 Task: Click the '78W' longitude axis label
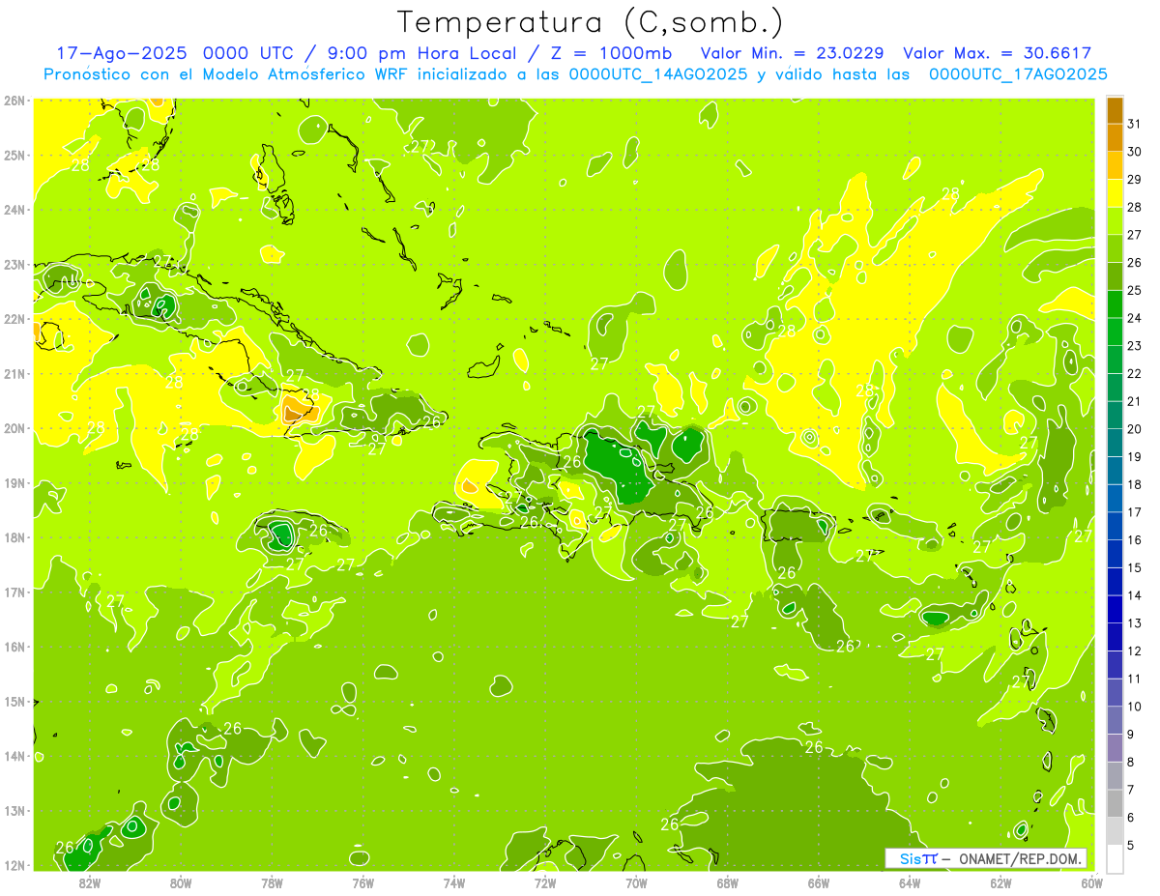[x=272, y=882]
